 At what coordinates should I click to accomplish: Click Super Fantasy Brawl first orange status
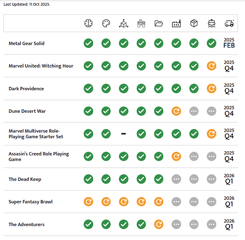(x=88, y=202)
